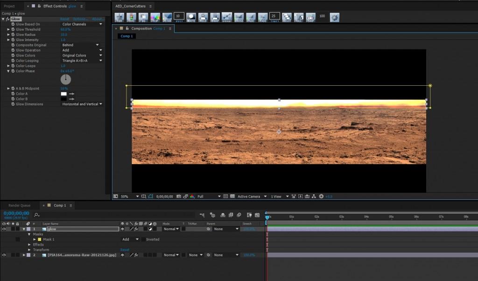The image size is (478, 281).
Task: Click the Show Channel RGB icon
Action: tap(192, 197)
